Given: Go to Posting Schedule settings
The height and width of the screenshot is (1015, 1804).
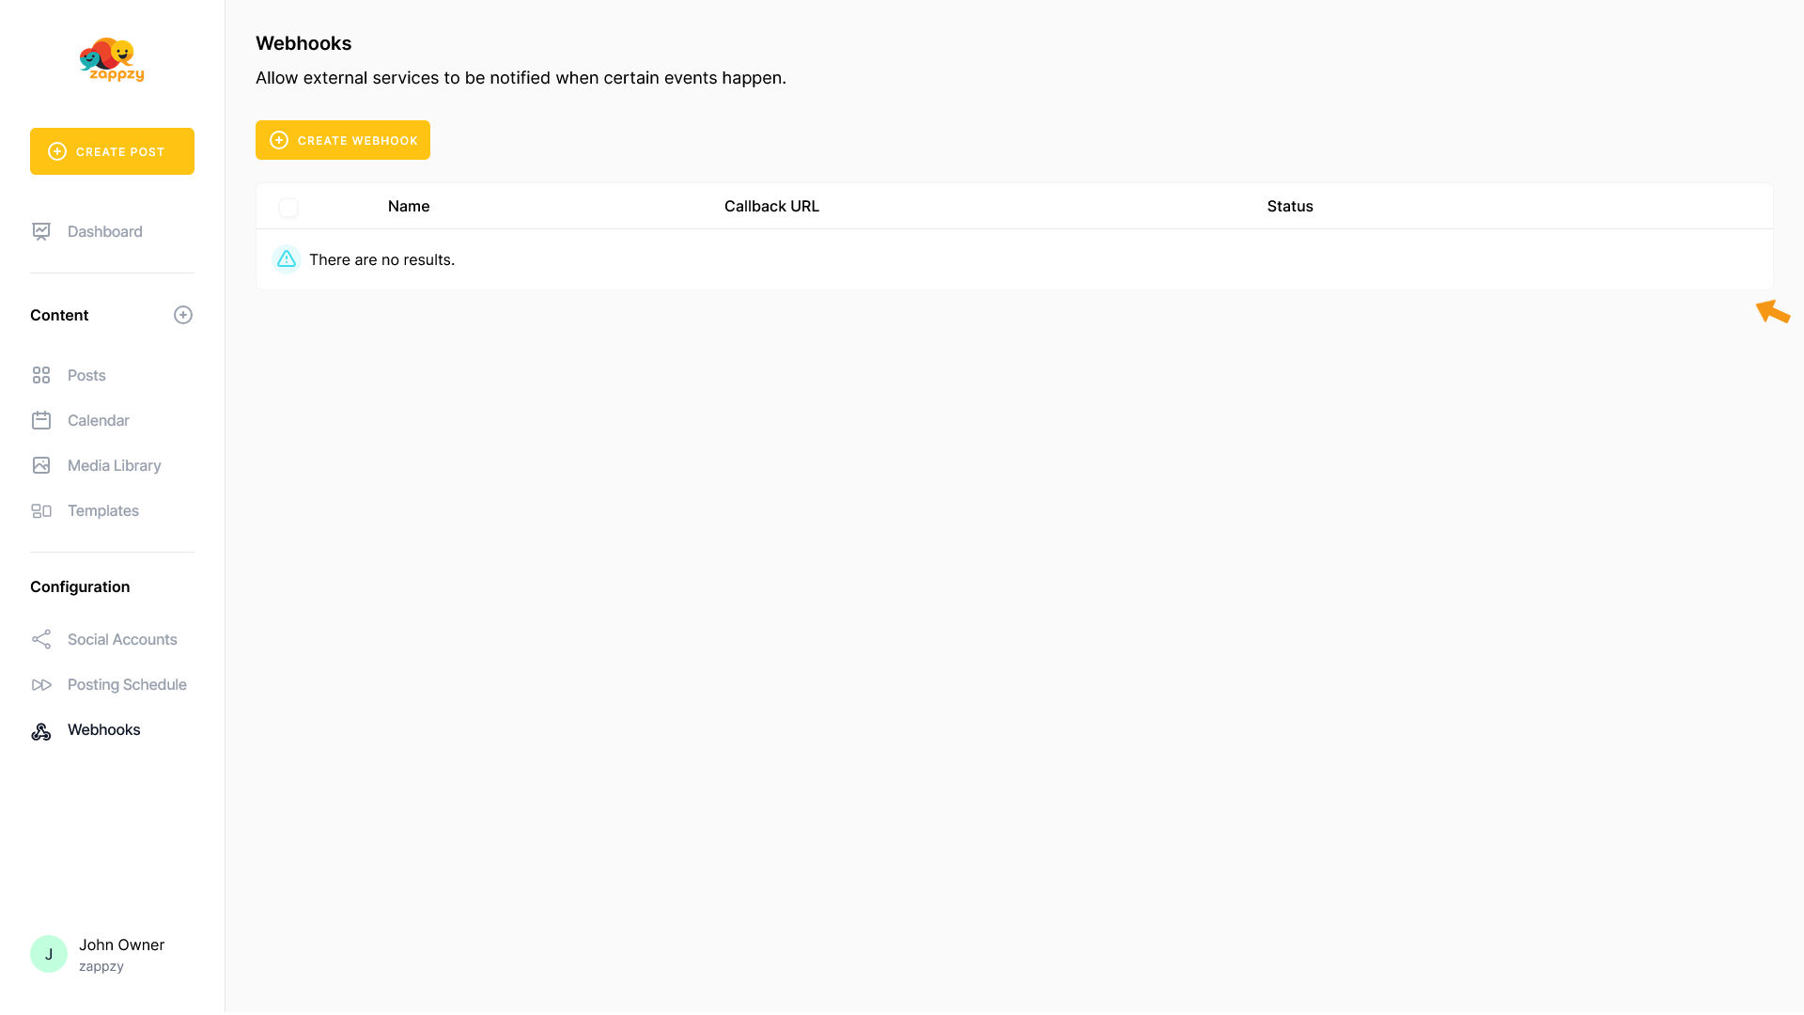Looking at the screenshot, I should tap(127, 684).
